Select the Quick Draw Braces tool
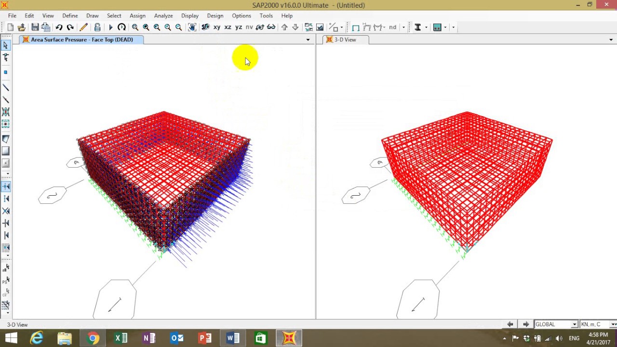The image size is (617, 347). 6,112
